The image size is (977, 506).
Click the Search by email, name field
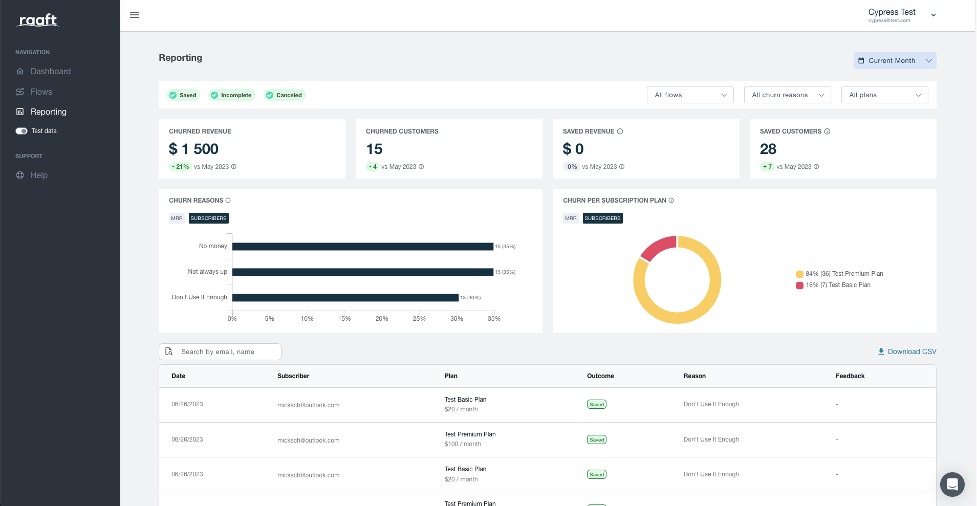220,351
